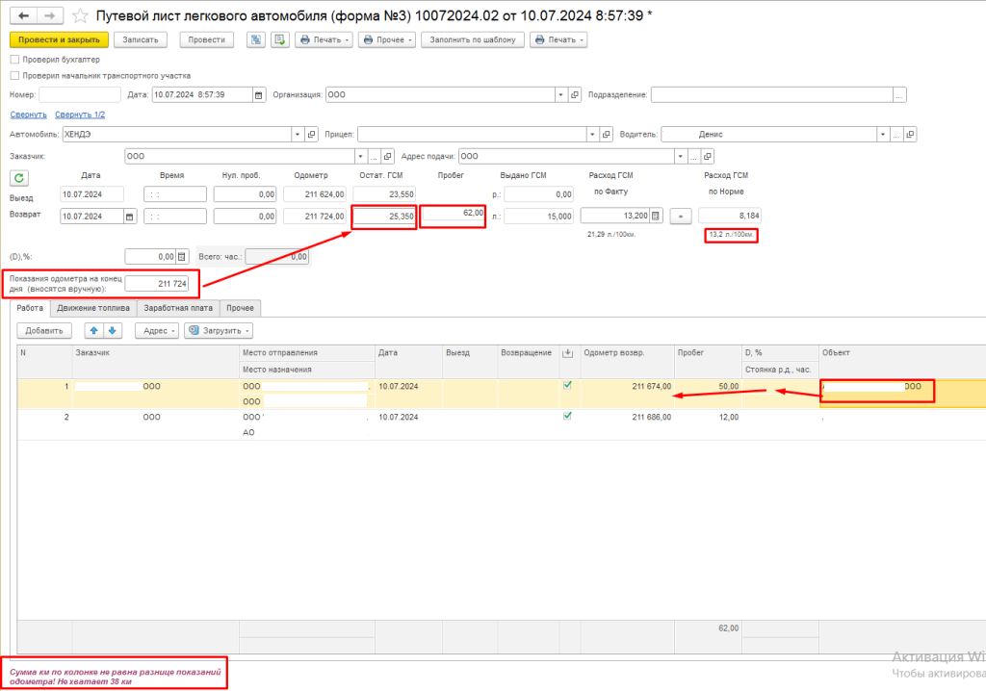This screenshot has width=986, height=691.
Task: Expand the Организация dropdown list
Action: (560, 95)
